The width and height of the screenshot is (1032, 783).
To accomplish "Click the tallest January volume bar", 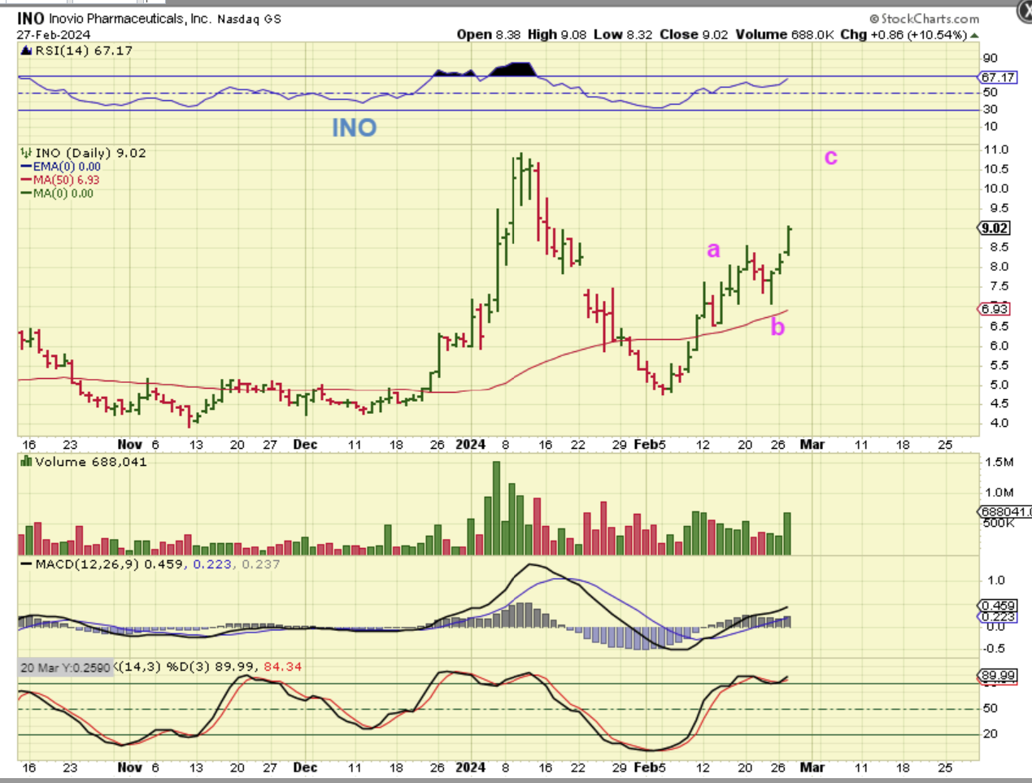I will coord(496,508).
